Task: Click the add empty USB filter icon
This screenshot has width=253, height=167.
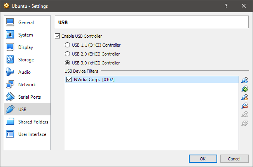Action: 244,80
